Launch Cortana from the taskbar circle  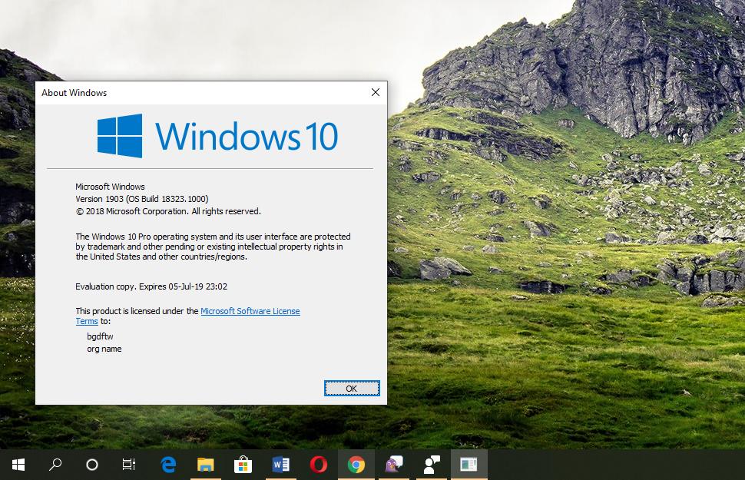[x=92, y=465]
